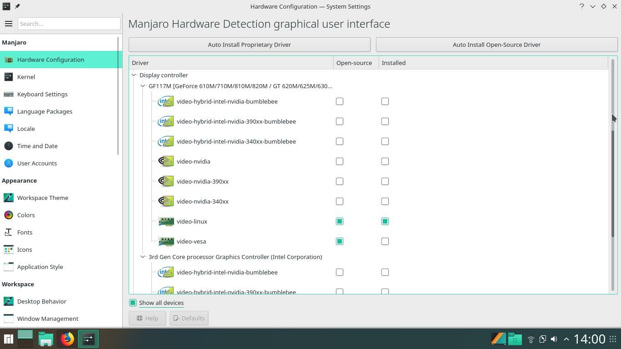The height and width of the screenshot is (349, 621).
Task: Click the Nvidia icon beside video-nvidia
Action: [x=166, y=161]
